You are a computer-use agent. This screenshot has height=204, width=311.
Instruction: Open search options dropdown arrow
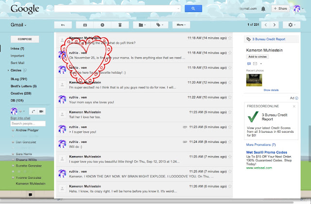point(178,9)
